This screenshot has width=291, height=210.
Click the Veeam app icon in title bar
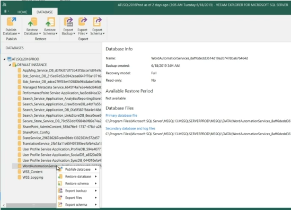(4, 4)
